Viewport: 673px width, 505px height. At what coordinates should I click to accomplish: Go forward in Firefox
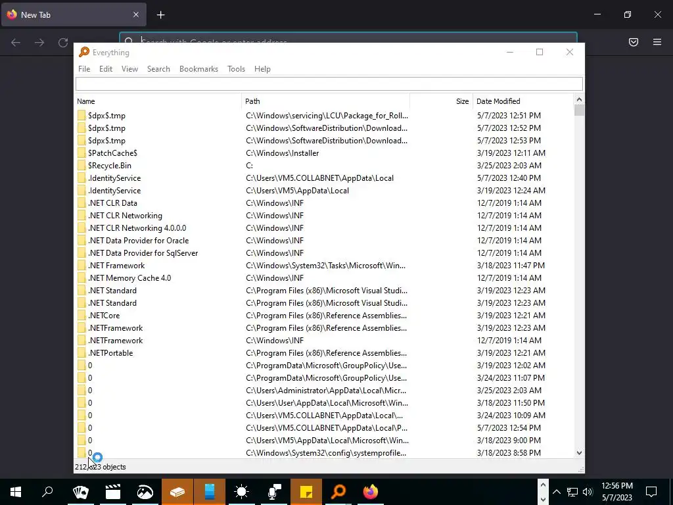click(x=39, y=42)
